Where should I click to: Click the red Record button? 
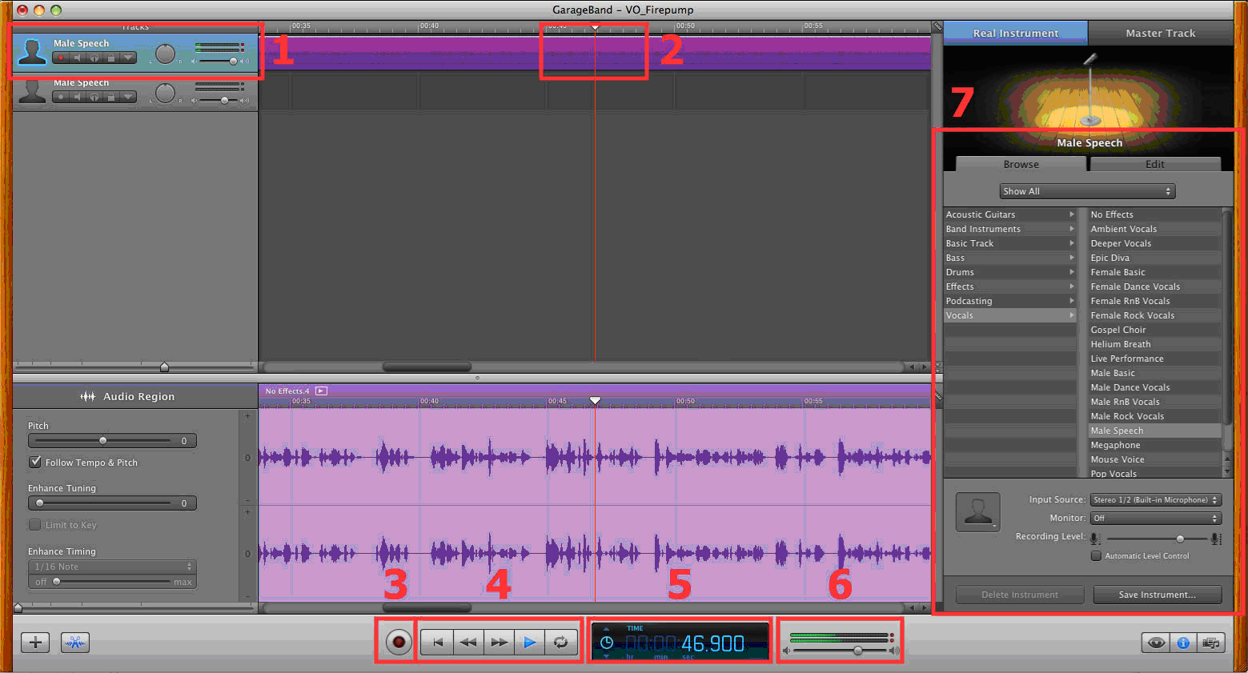[x=398, y=642]
